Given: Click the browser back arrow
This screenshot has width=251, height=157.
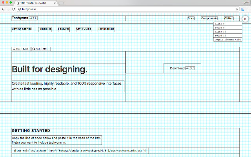Looking at the screenshot, I should (x=3, y=9).
